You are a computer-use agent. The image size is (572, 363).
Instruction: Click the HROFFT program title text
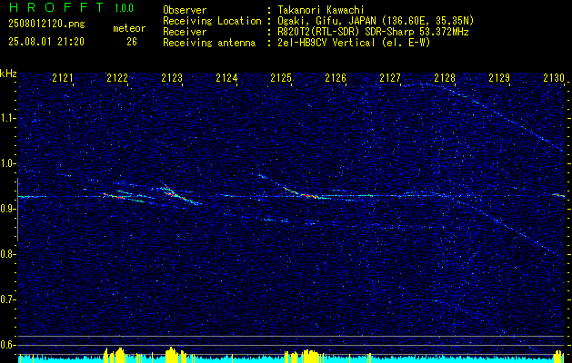click(x=55, y=7)
